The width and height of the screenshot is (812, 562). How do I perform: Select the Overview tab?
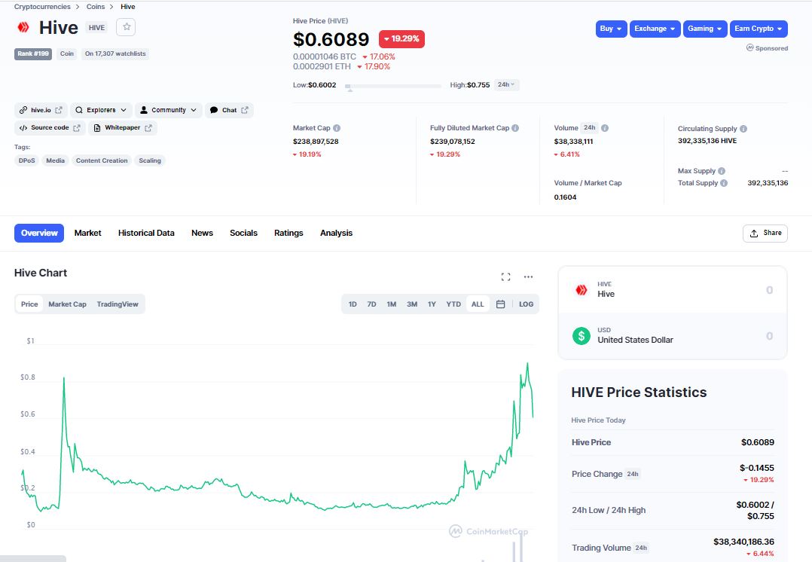pyautogui.click(x=39, y=233)
